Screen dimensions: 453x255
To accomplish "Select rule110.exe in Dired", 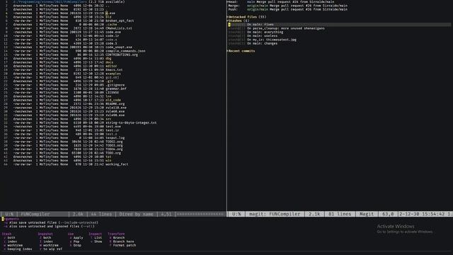I will pos(116,108).
